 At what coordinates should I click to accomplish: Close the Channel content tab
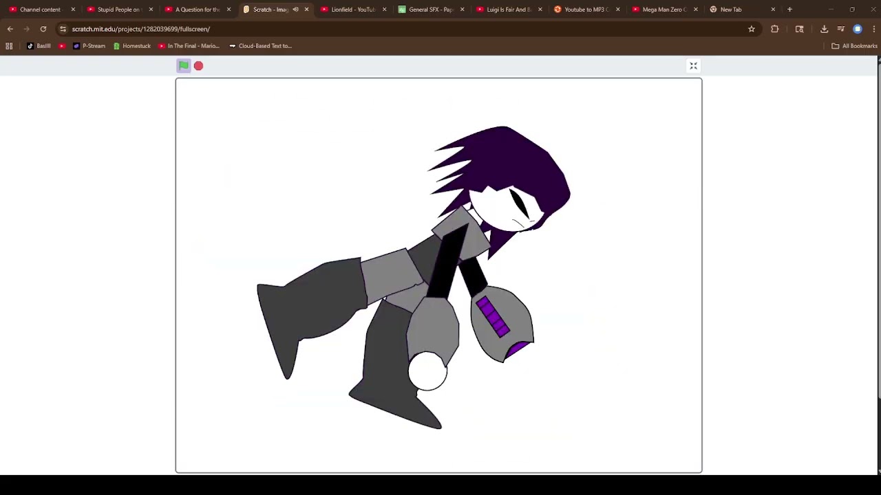(73, 10)
